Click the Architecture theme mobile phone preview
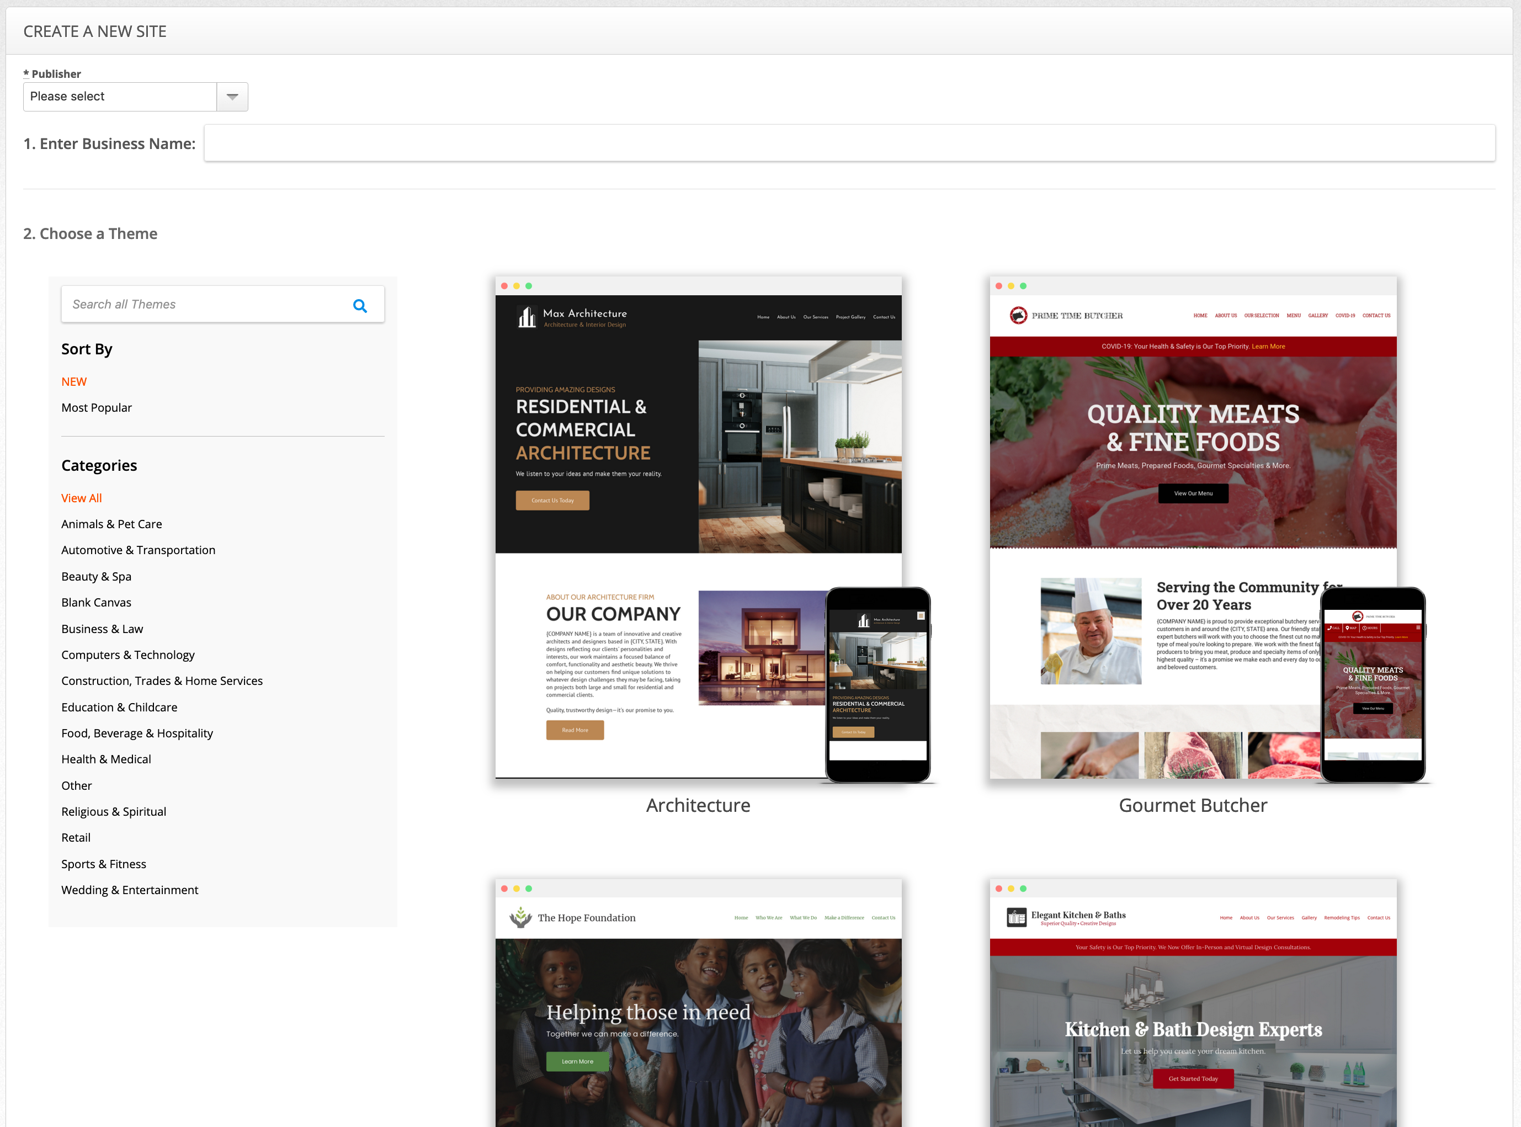This screenshot has height=1127, width=1521. (x=878, y=685)
